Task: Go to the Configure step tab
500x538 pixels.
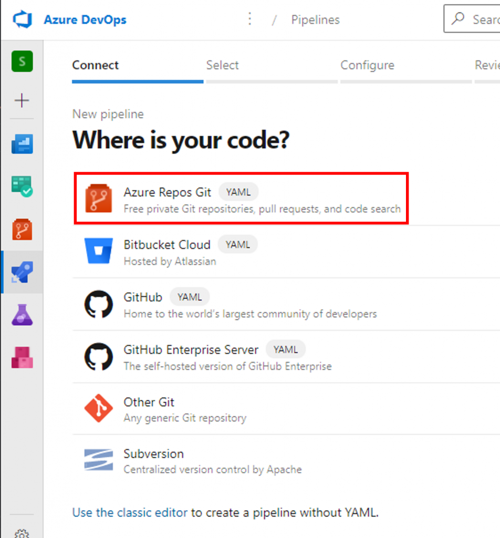Action: pyautogui.click(x=367, y=65)
